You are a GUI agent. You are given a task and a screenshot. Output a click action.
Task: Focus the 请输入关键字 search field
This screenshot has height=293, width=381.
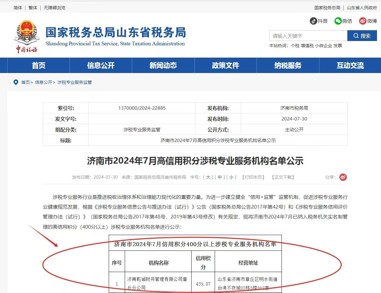(x=308, y=36)
